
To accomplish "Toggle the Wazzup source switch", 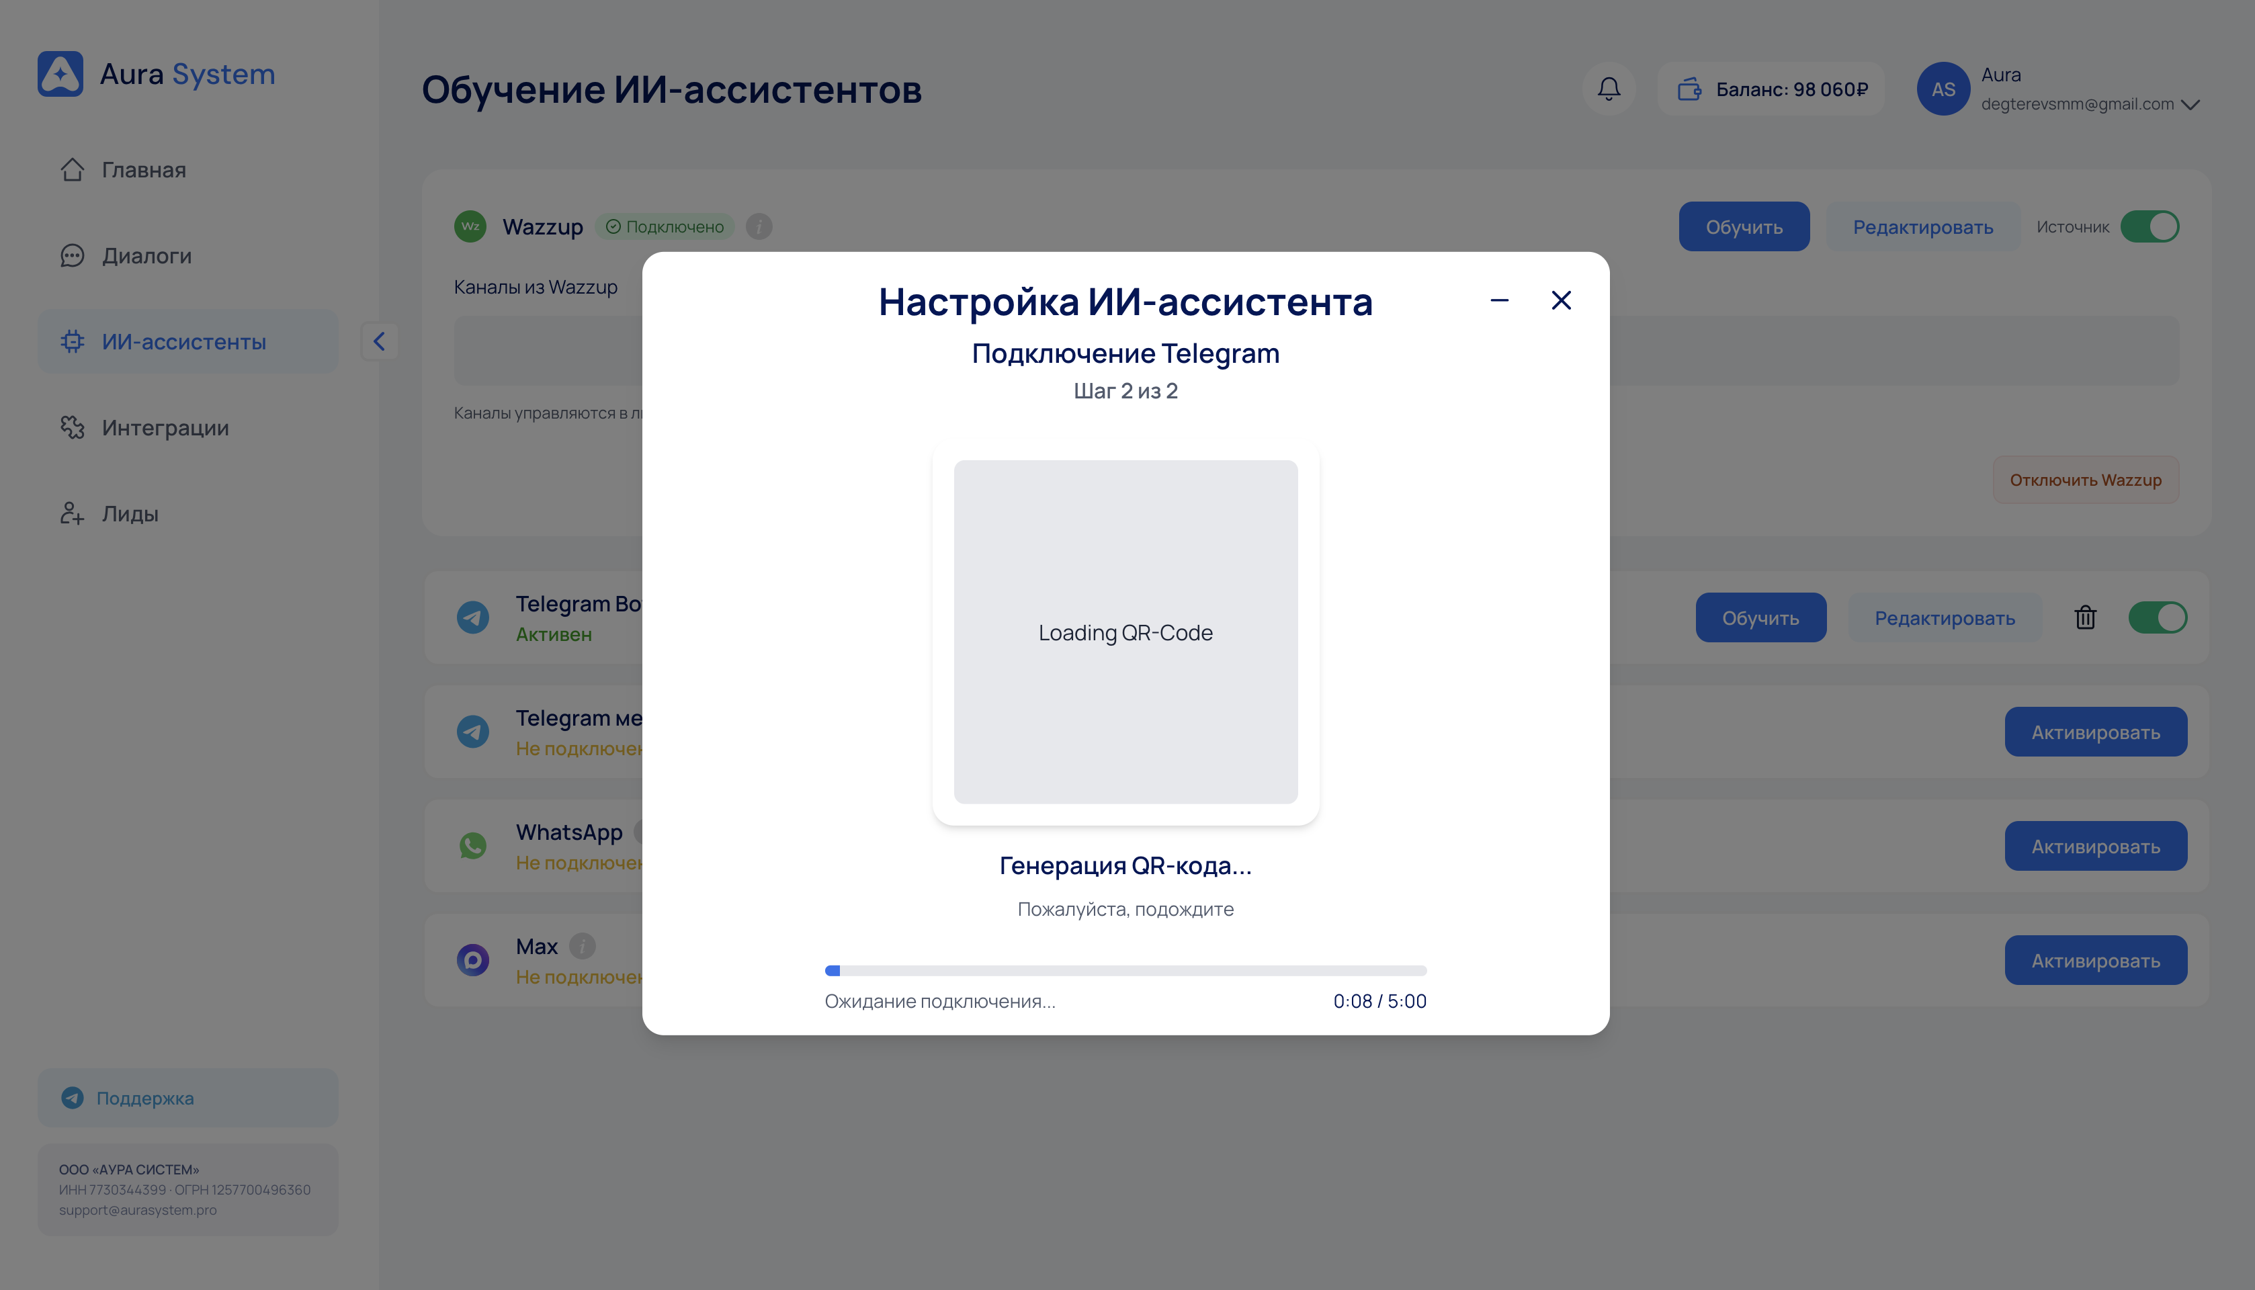I will [x=2149, y=227].
